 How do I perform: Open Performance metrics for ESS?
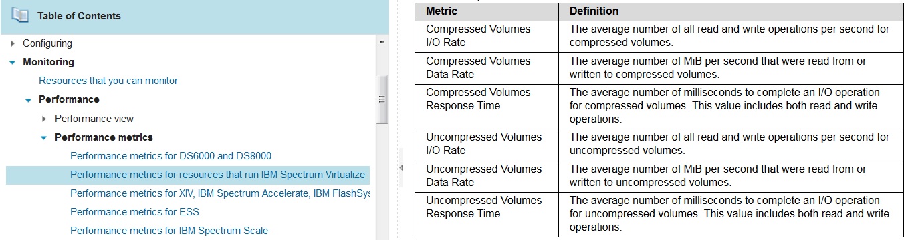click(x=134, y=212)
